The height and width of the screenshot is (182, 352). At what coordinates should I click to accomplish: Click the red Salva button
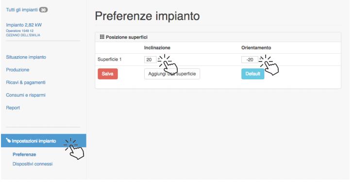click(x=108, y=74)
